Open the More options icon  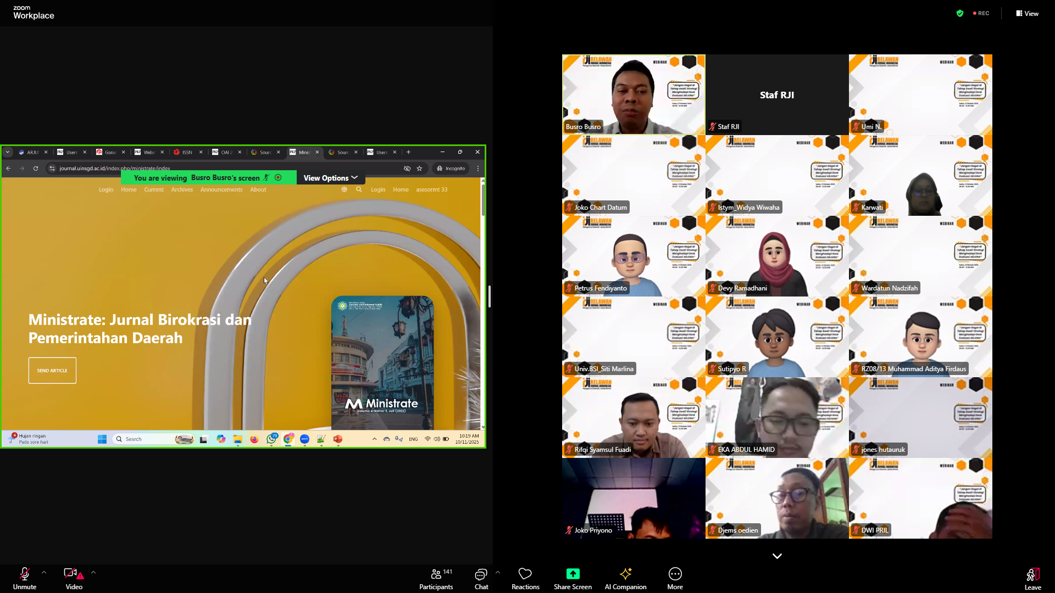[x=675, y=574]
